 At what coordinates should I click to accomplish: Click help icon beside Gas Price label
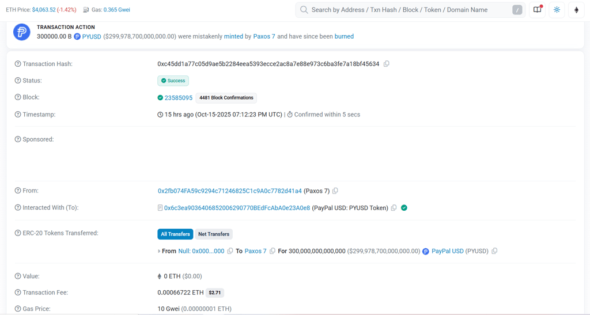click(x=18, y=309)
